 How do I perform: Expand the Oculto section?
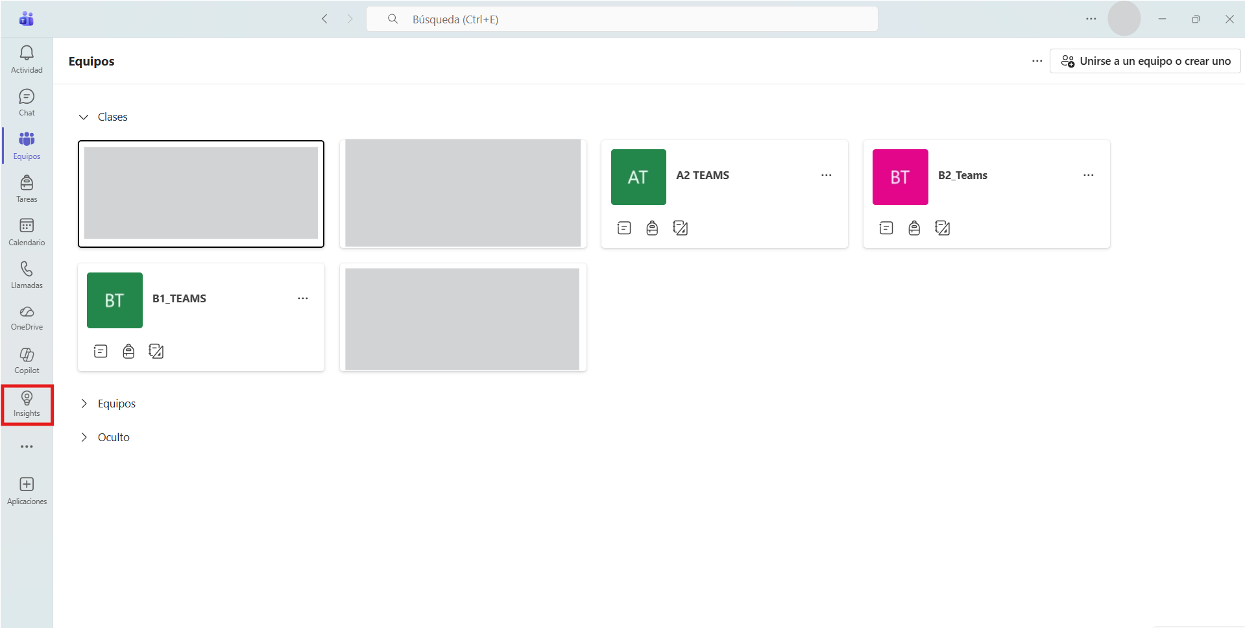84,437
